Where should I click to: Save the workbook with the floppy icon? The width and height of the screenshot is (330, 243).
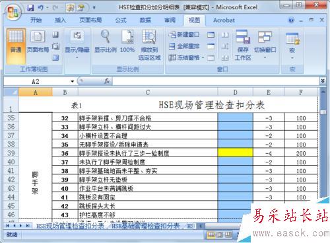(30, 8)
